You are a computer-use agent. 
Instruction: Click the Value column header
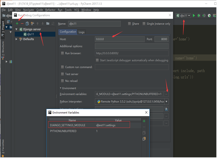[118, 120]
